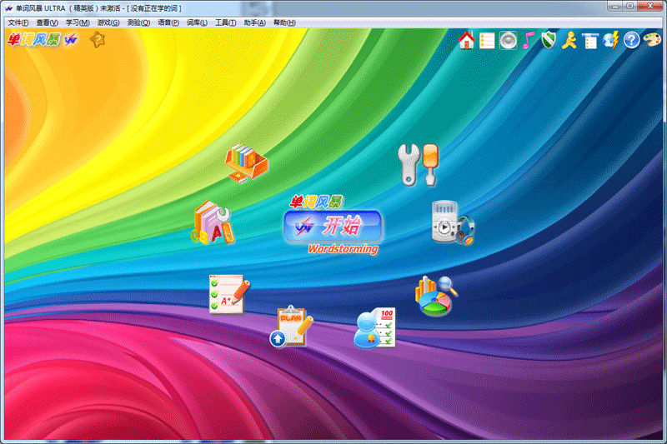This screenshot has height=444, width=667.
Task: Open the 词库(L) menu
Action: [197, 22]
